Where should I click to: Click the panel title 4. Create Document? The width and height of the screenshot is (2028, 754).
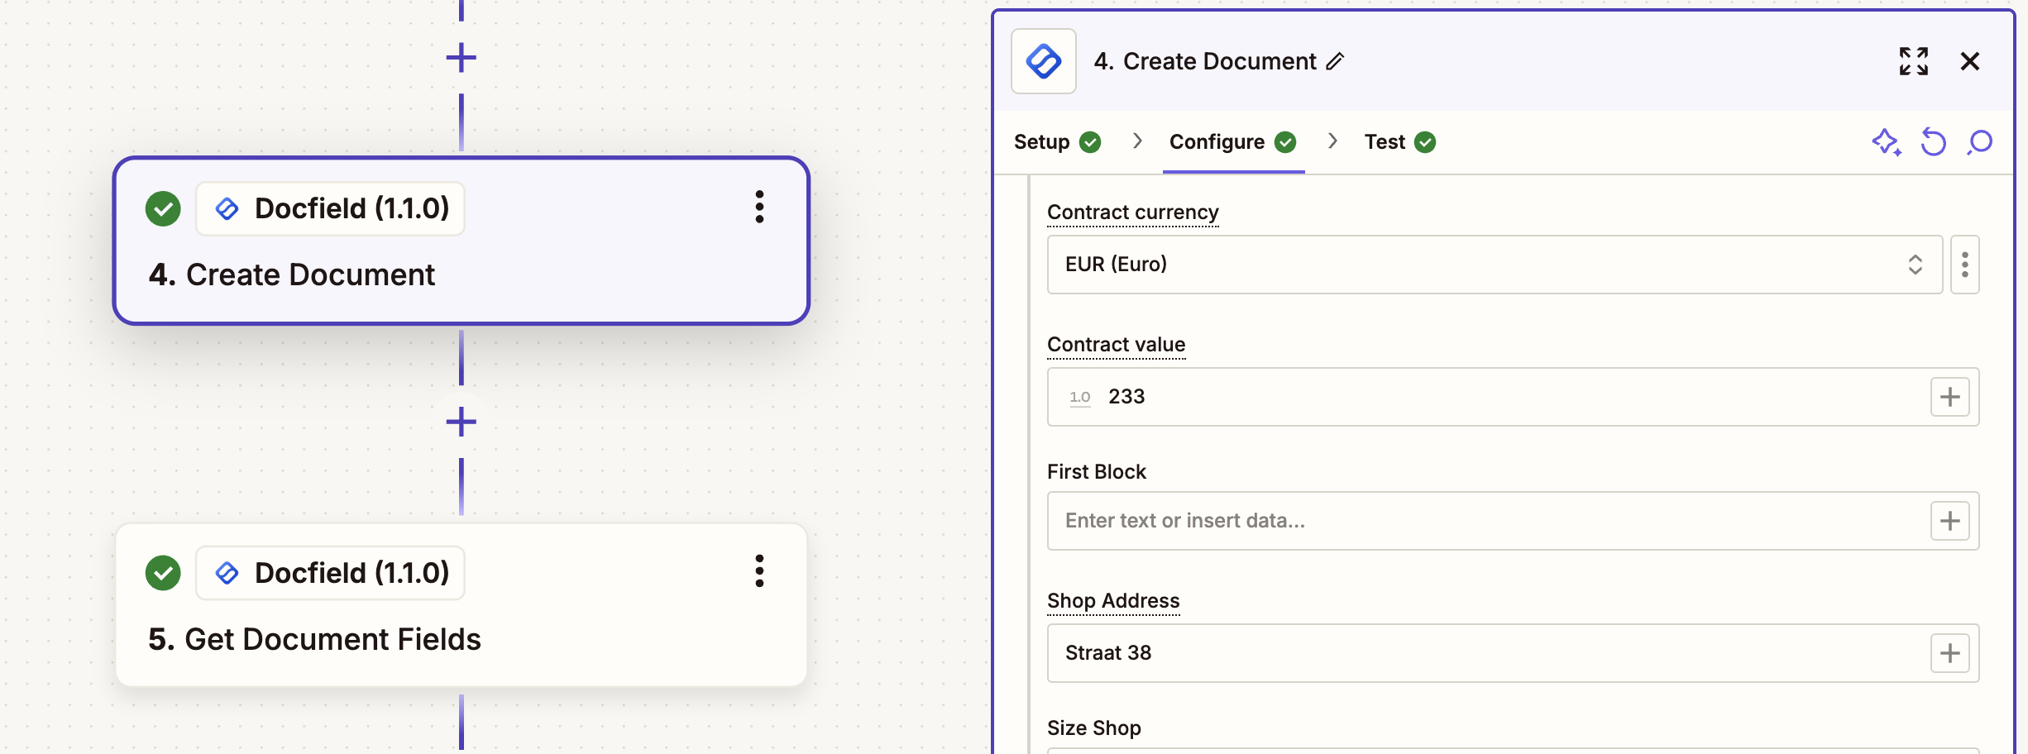pos(1204,61)
